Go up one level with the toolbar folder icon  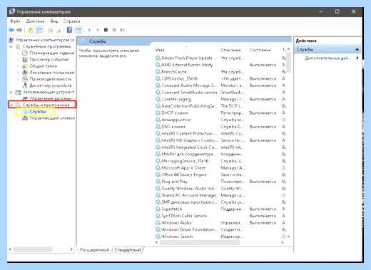click(x=31, y=30)
